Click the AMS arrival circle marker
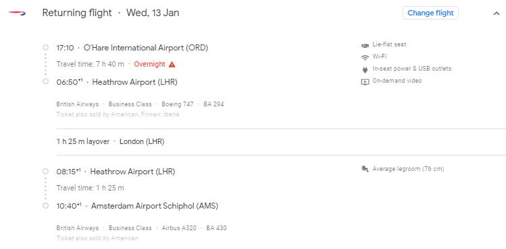The image size is (506, 249). point(45,205)
